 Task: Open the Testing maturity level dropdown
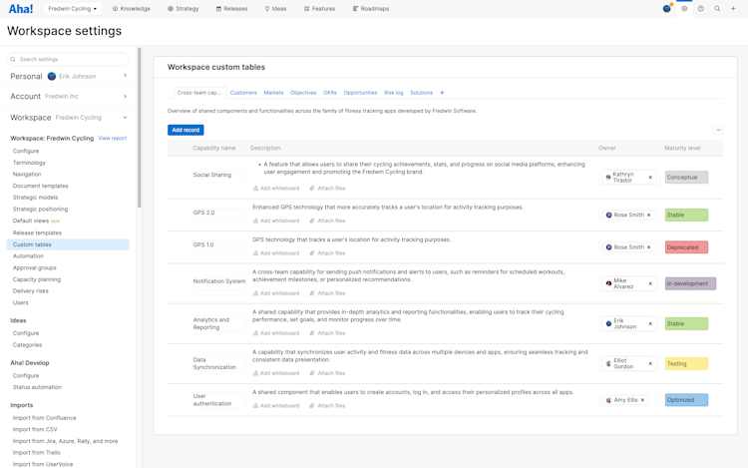click(686, 364)
